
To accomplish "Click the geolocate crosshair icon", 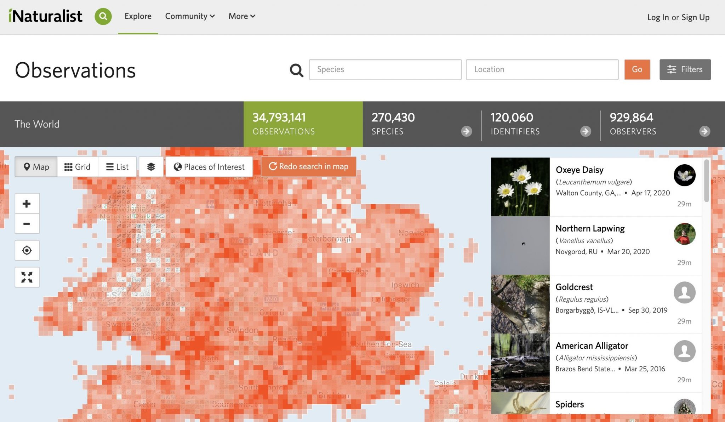I will click(x=27, y=250).
